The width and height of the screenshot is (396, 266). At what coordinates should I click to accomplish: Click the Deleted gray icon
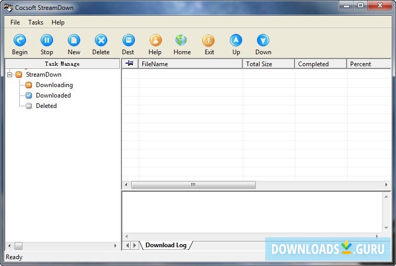click(29, 106)
